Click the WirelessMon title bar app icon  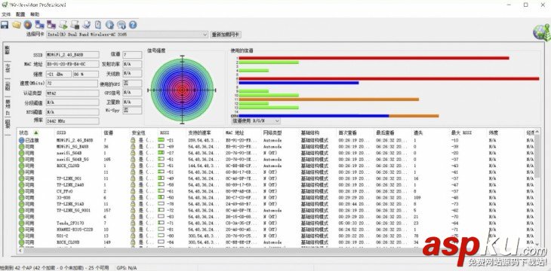pyautogui.click(x=5, y=5)
